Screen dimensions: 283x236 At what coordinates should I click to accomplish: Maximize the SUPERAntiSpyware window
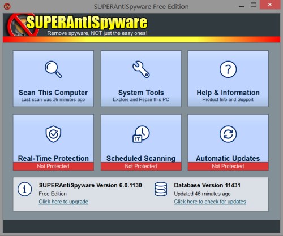click(x=254, y=5)
